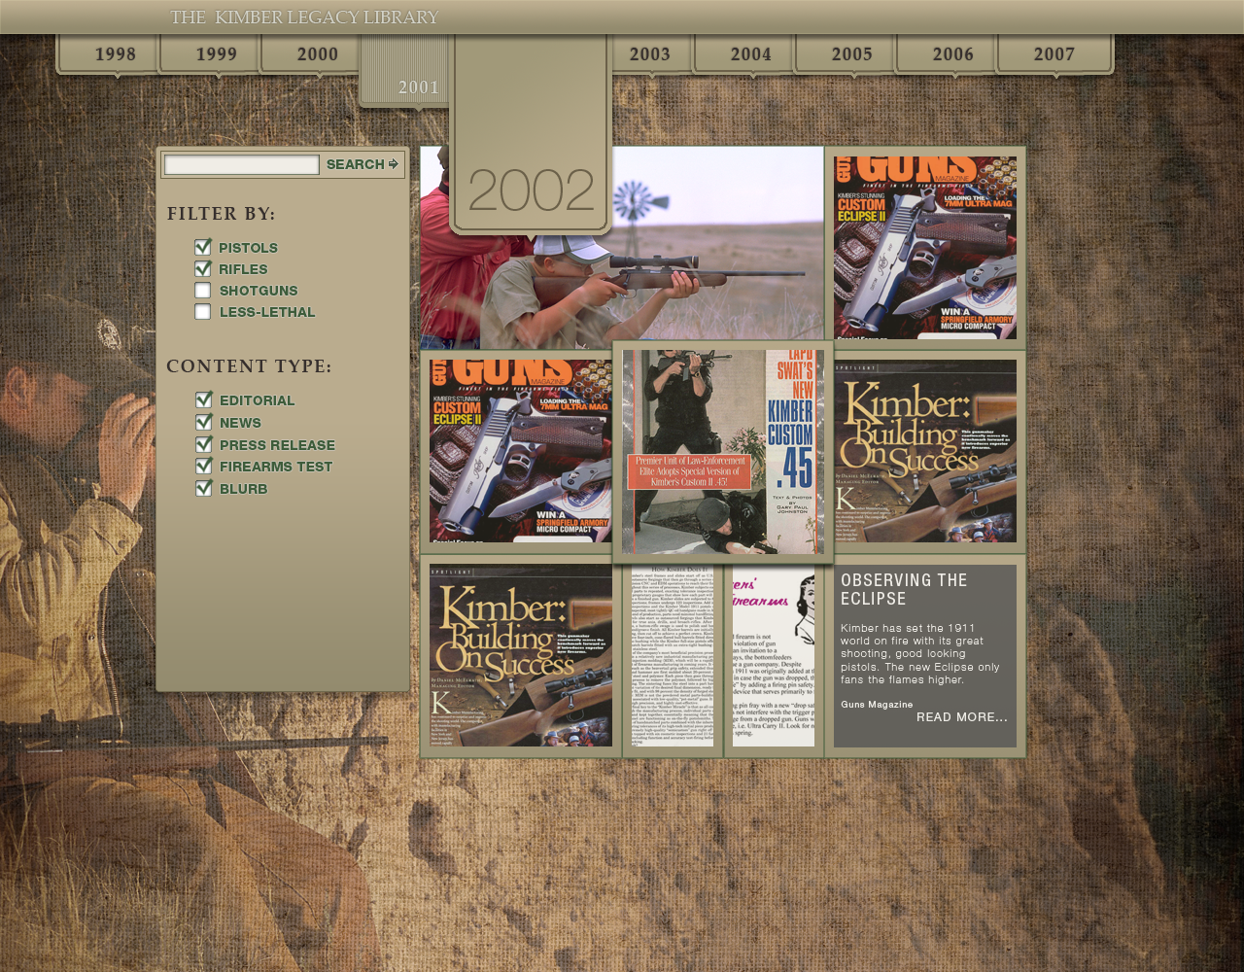Viewport: 1244px width, 972px height.
Task: Open the 1999 year tab
Action: 210,54
